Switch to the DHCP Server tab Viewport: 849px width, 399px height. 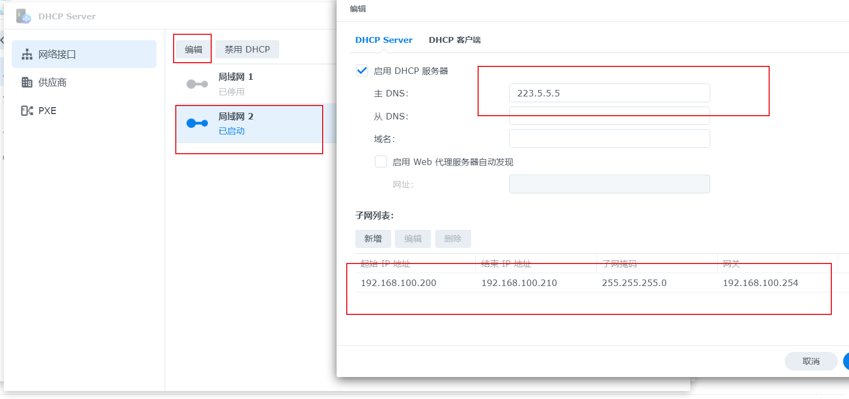(x=384, y=40)
